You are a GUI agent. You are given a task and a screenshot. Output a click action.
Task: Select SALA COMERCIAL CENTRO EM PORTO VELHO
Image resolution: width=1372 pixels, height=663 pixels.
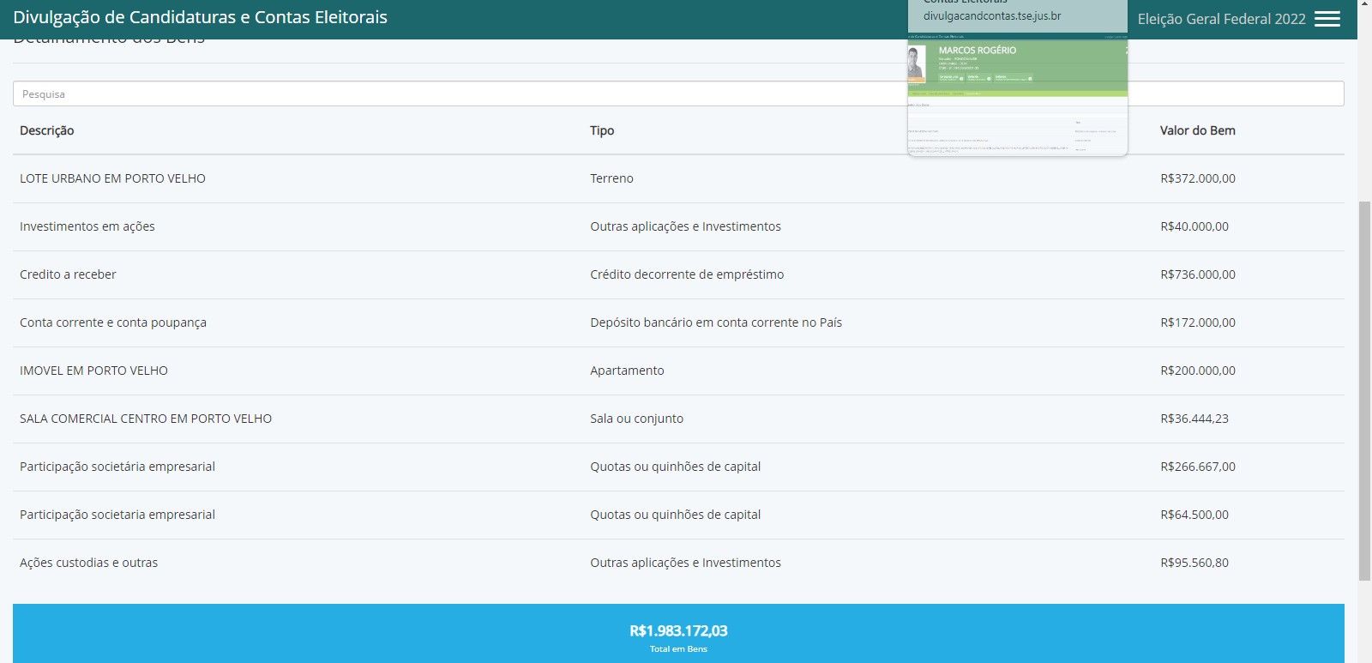146,419
